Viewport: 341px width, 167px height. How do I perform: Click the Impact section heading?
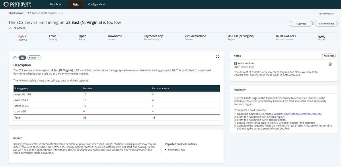coord(17,138)
